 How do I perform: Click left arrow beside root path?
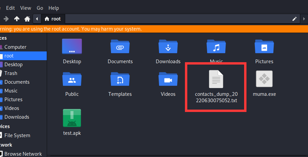[37, 19]
